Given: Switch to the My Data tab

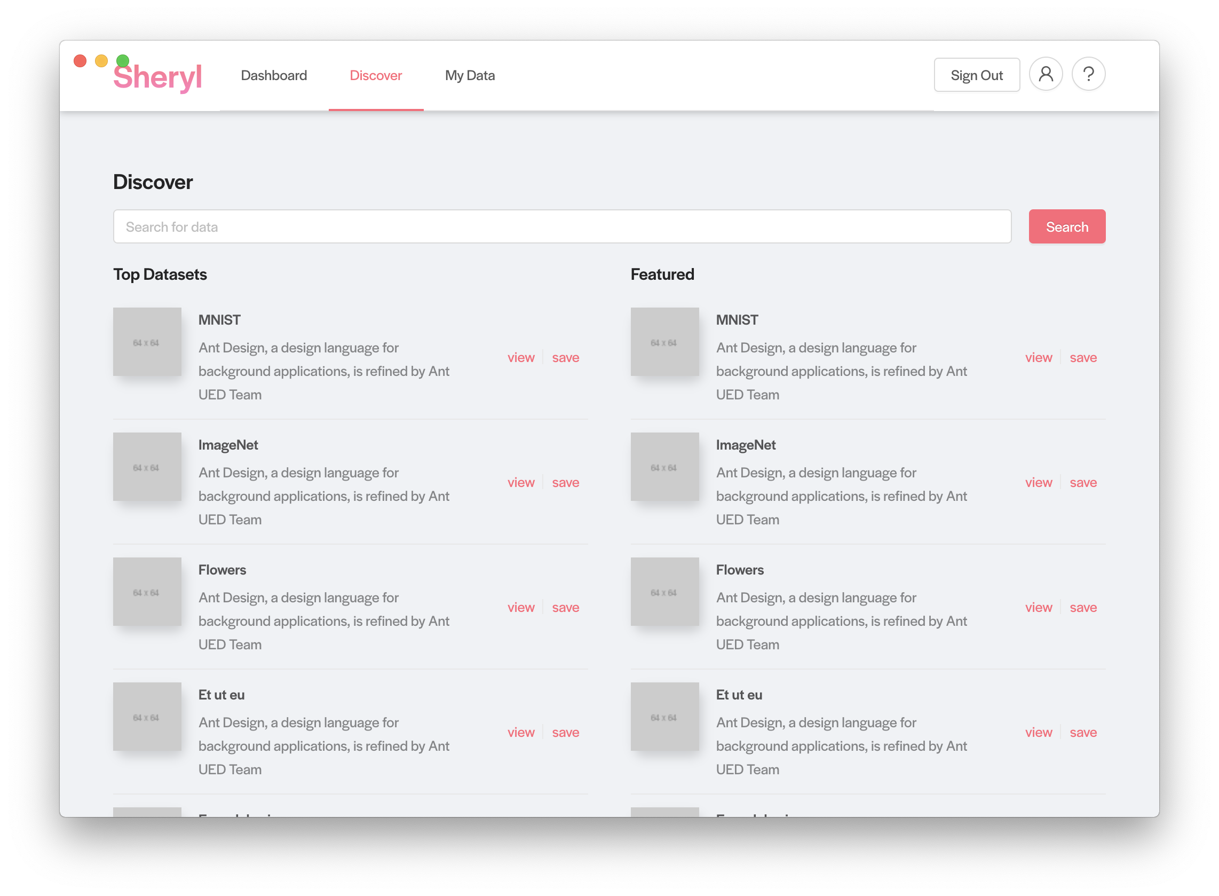Looking at the screenshot, I should coord(469,75).
